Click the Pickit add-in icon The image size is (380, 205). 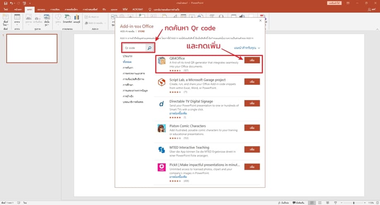click(162, 167)
